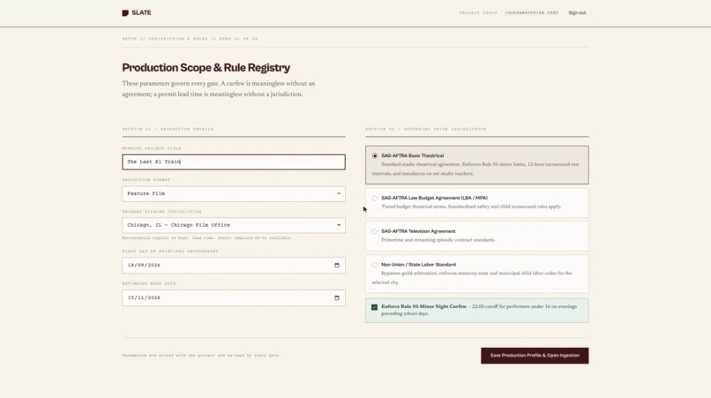Click the 18/09/2026 date value
The image size is (711, 398).
pos(144,266)
